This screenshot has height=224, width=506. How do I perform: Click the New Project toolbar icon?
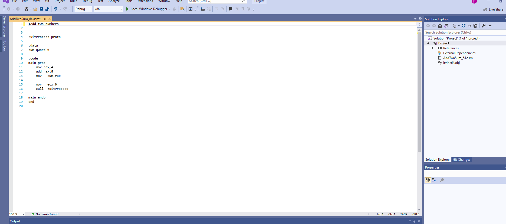(x=26, y=9)
